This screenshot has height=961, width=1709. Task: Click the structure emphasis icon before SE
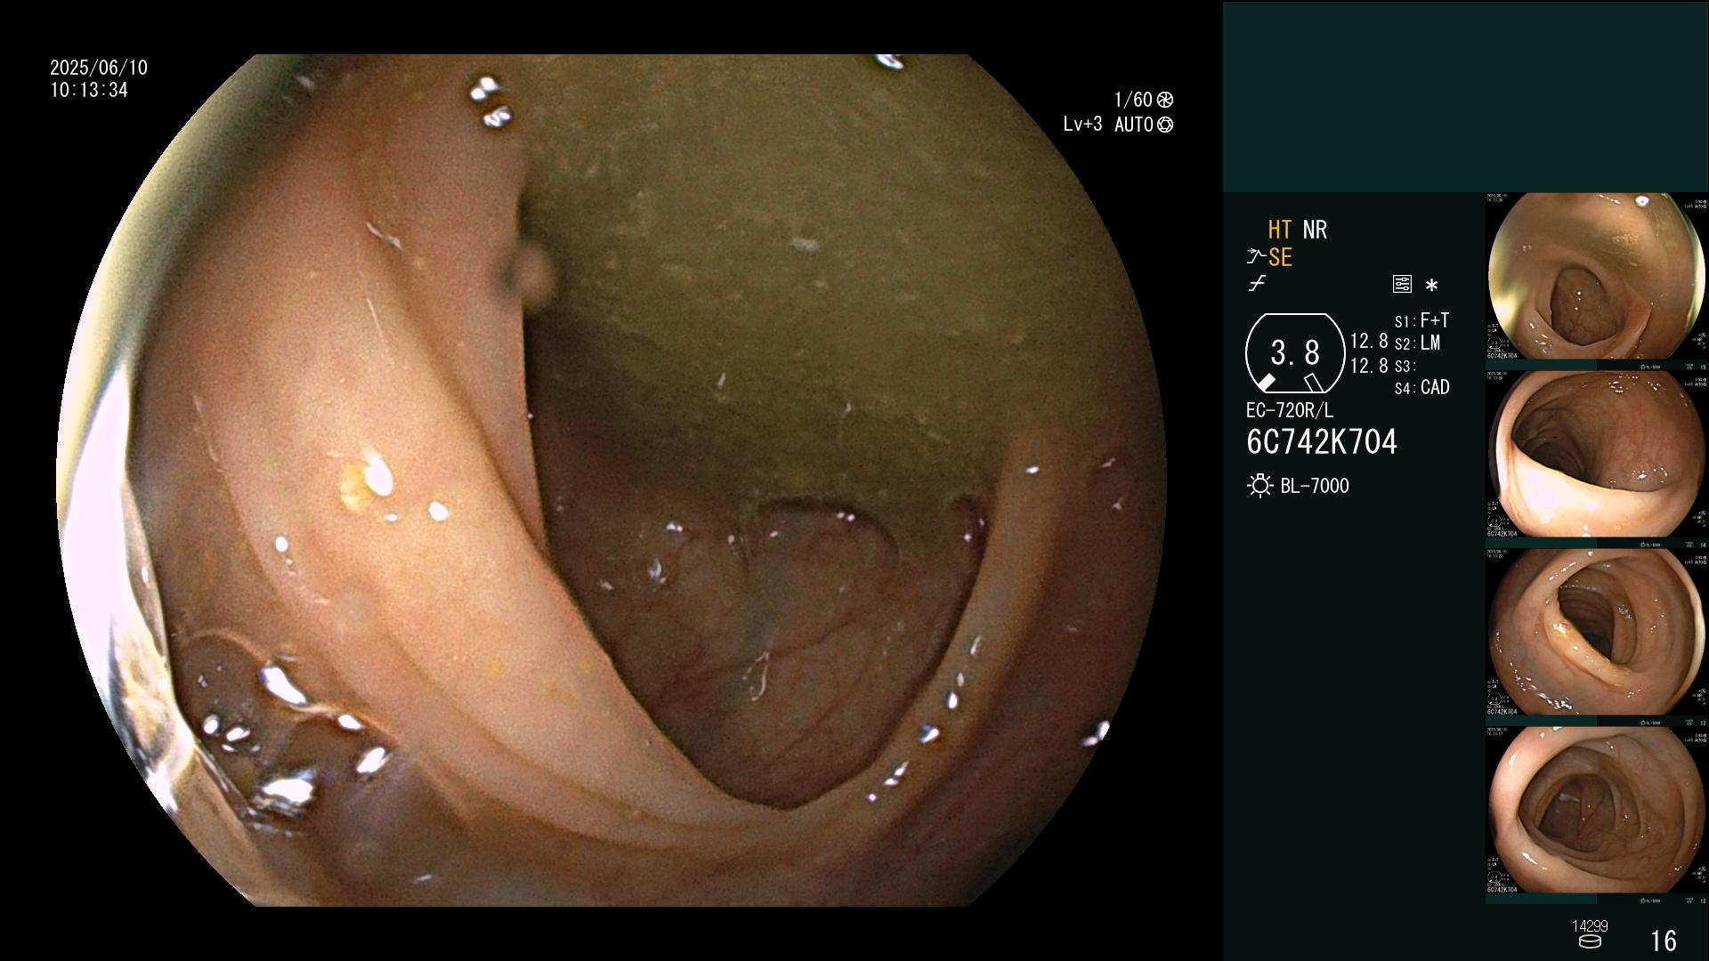[1256, 257]
